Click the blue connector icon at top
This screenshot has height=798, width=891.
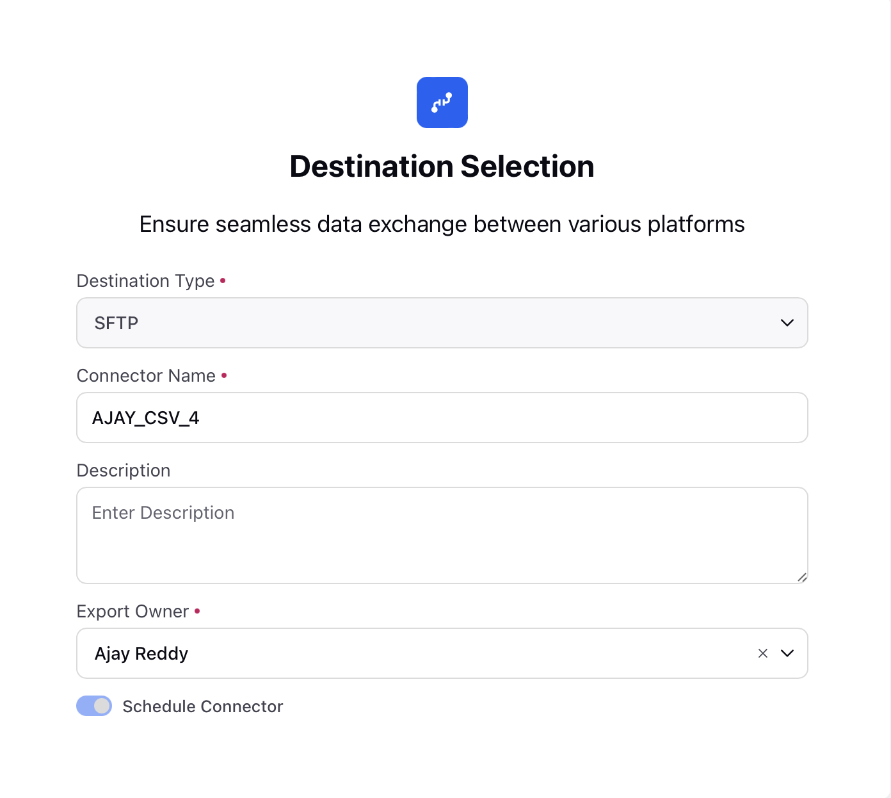(442, 102)
